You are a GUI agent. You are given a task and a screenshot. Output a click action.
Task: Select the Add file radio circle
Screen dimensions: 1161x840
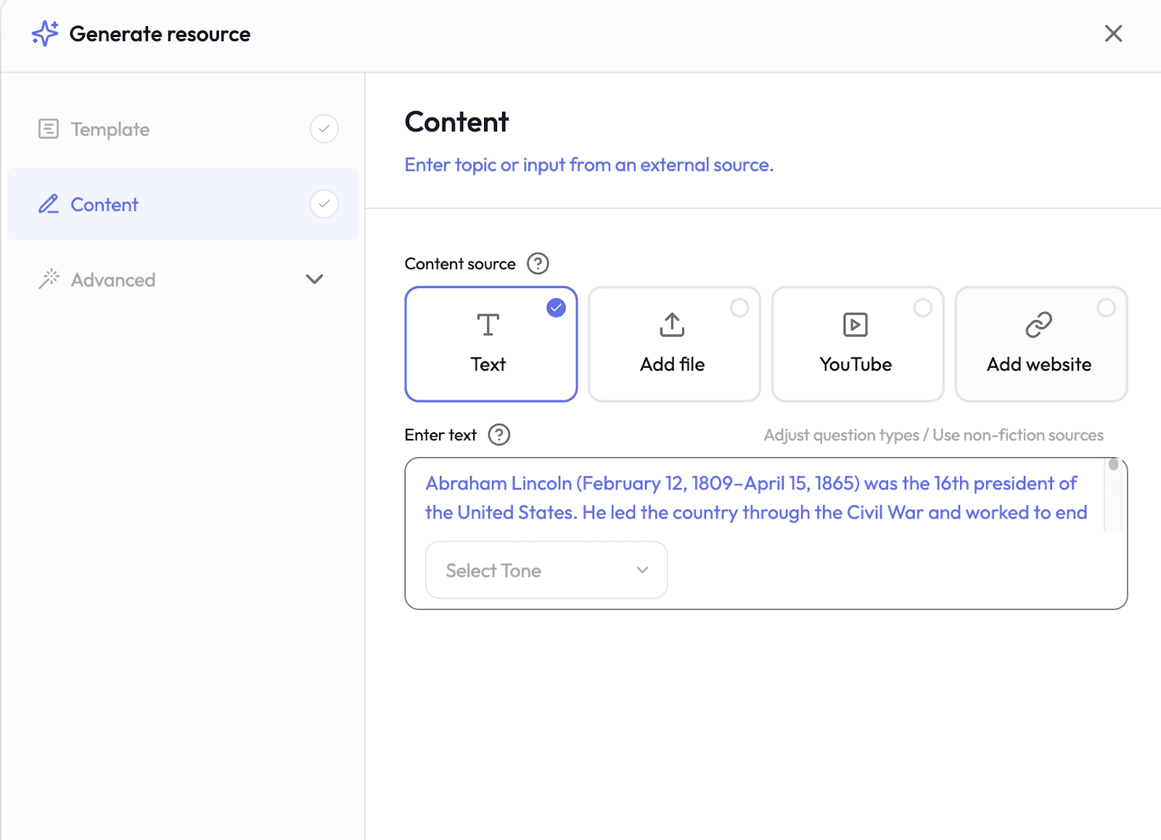739,308
